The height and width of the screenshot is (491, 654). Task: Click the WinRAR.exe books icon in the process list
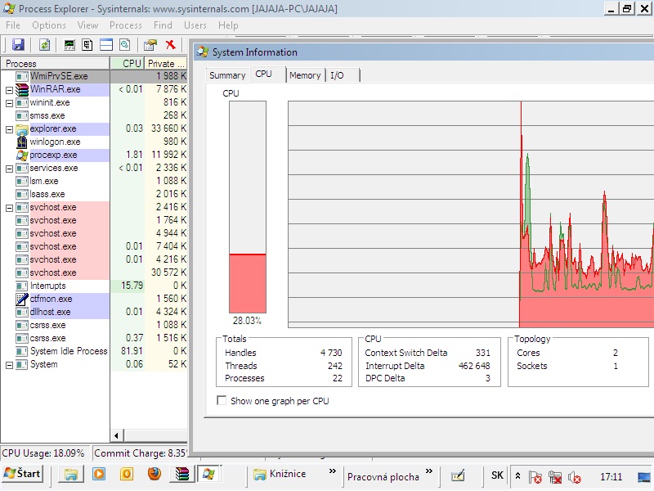tap(22, 89)
